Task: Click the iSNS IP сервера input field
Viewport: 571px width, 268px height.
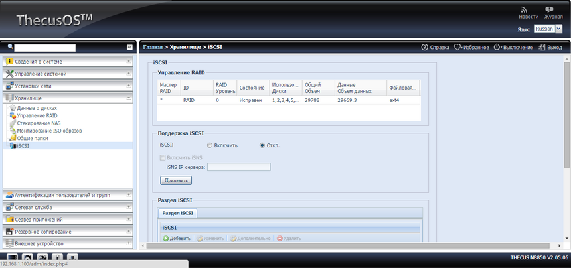Action: pos(239,167)
